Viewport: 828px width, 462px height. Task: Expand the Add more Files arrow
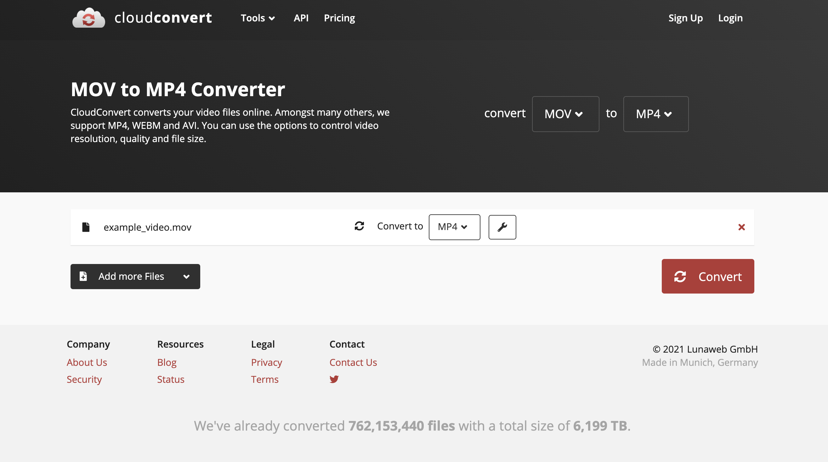(186, 277)
